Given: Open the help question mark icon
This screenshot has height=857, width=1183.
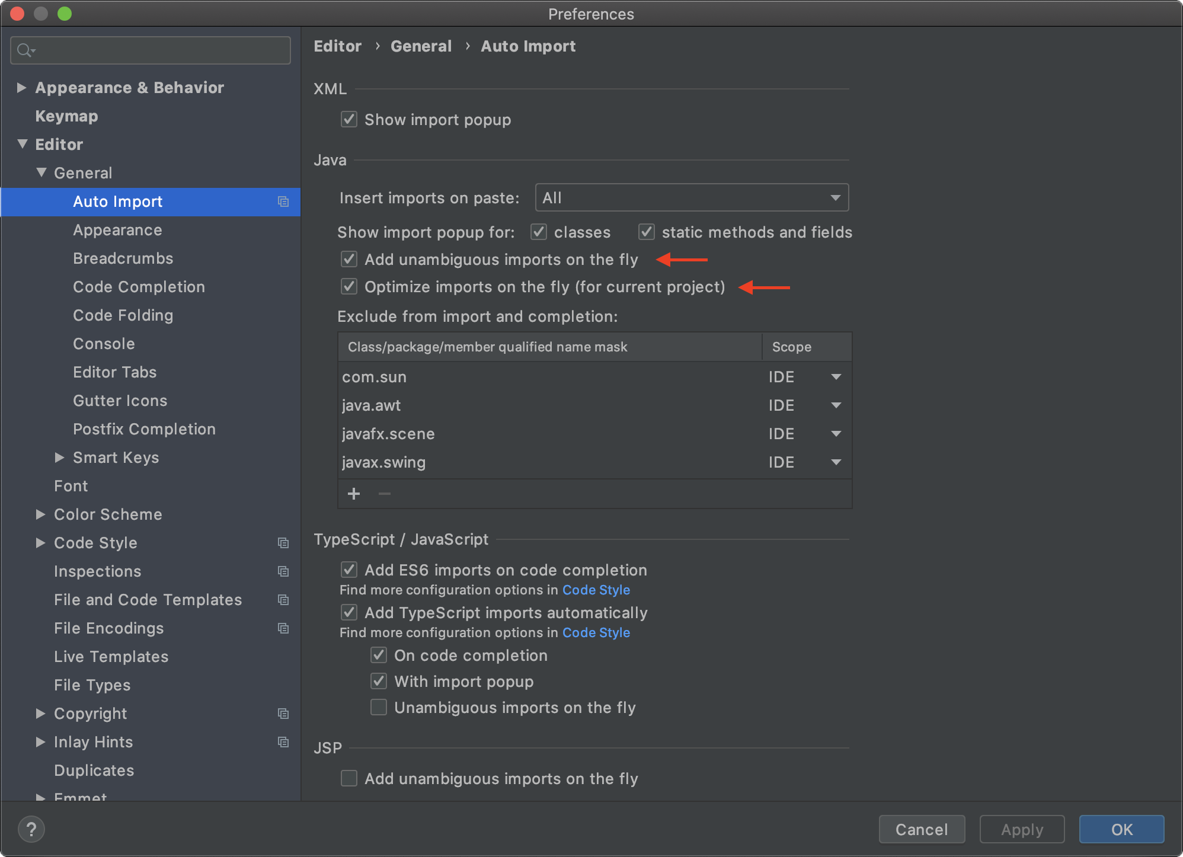Looking at the screenshot, I should (31, 829).
